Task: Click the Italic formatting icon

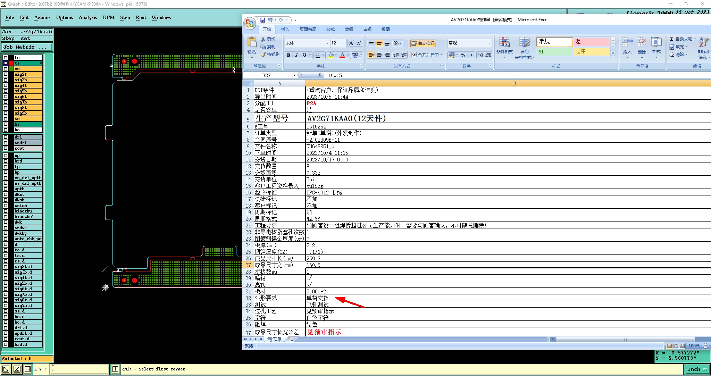Action: [296, 55]
